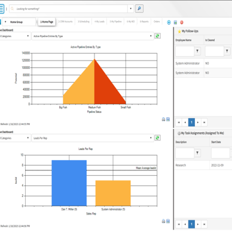Open Active Pipeline Entries By Type dropdown

coord(93,36)
